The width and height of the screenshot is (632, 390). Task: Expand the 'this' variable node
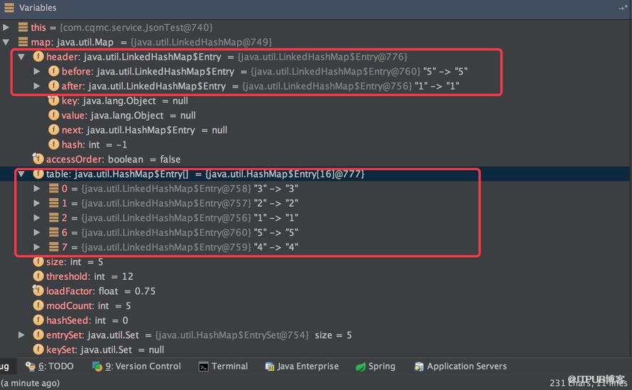tap(6, 28)
